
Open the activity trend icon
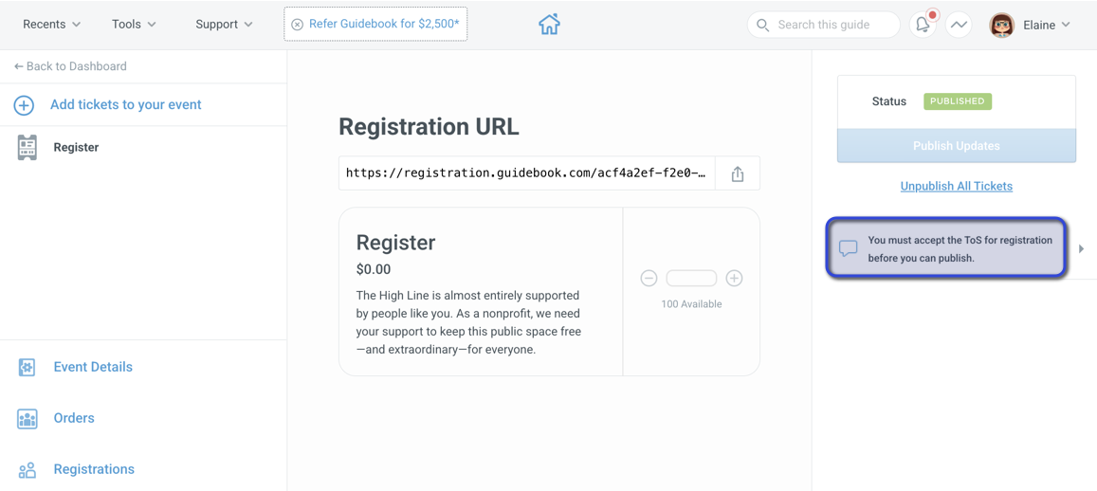coord(959,25)
